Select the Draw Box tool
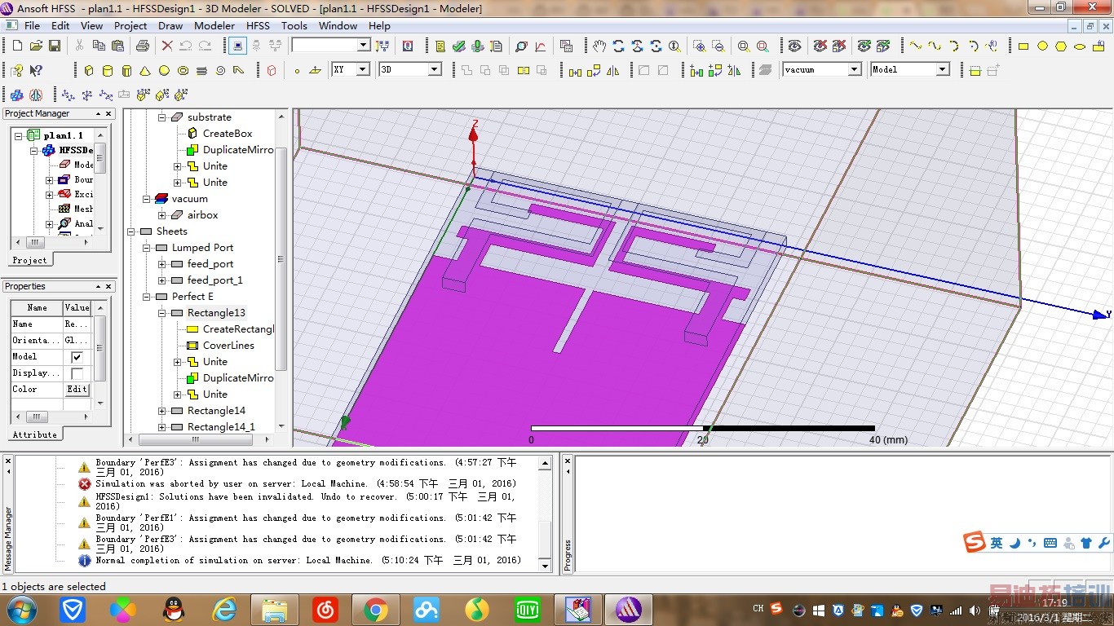This screenshot has width=1114, height=626. pos(89,71)
